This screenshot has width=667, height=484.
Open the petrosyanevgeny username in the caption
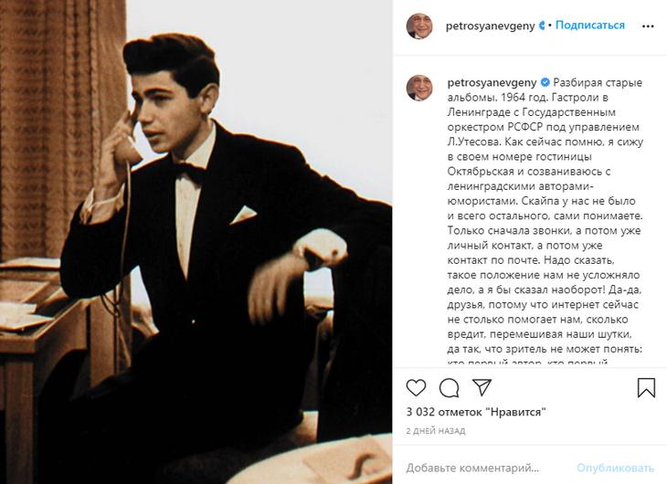point(492,82)
